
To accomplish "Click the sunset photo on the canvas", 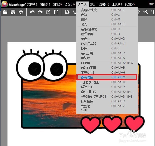I will [x=49, y=99].
